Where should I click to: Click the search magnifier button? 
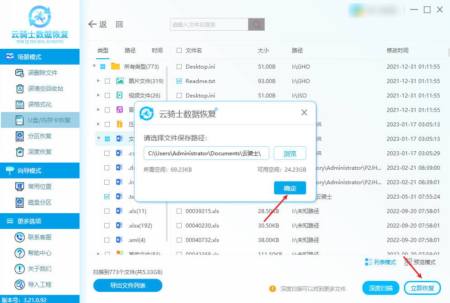[x=257, y=24]
